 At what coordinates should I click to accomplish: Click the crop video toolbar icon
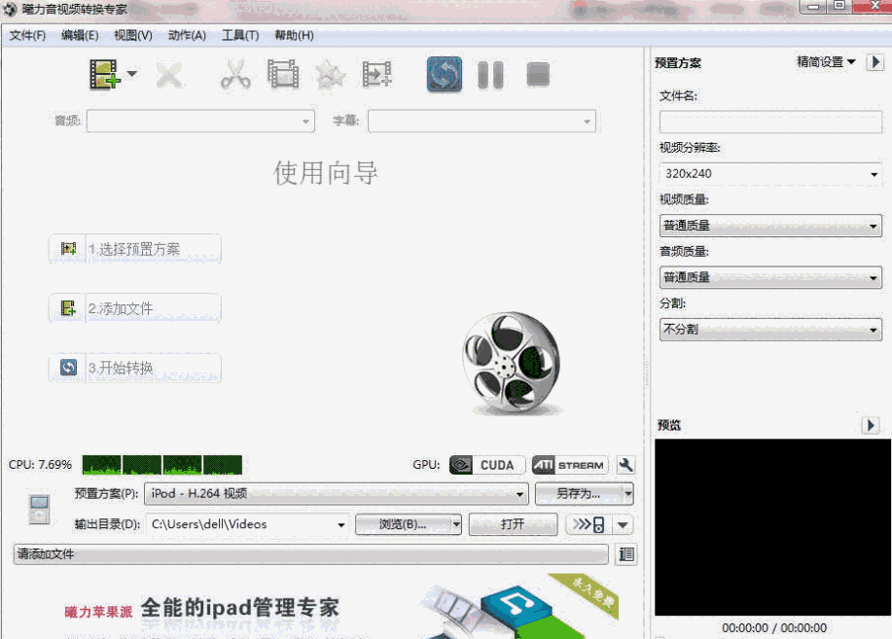tap(282, 73)
